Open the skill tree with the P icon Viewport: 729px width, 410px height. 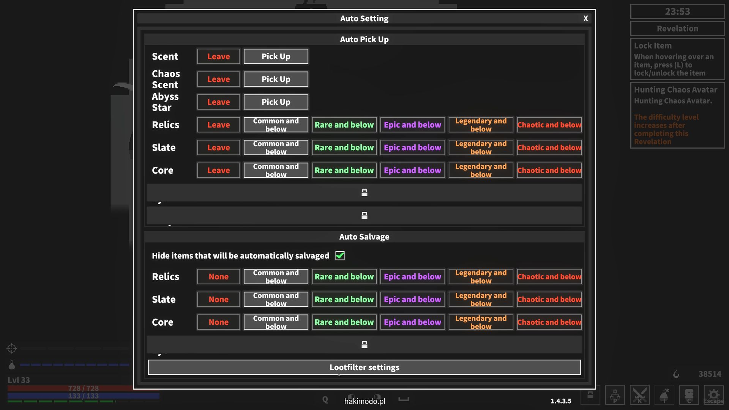coord(615,395)
